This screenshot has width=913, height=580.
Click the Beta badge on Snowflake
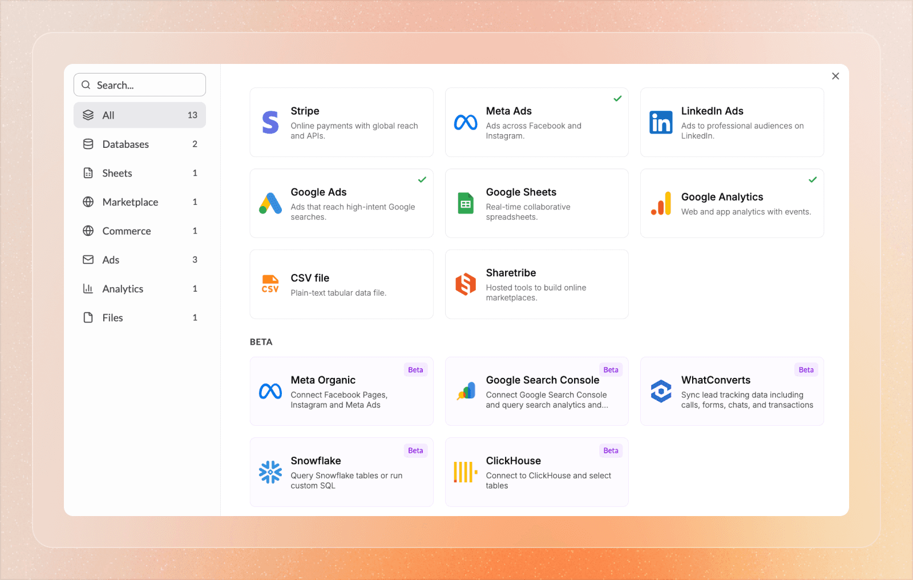(415, 450)
